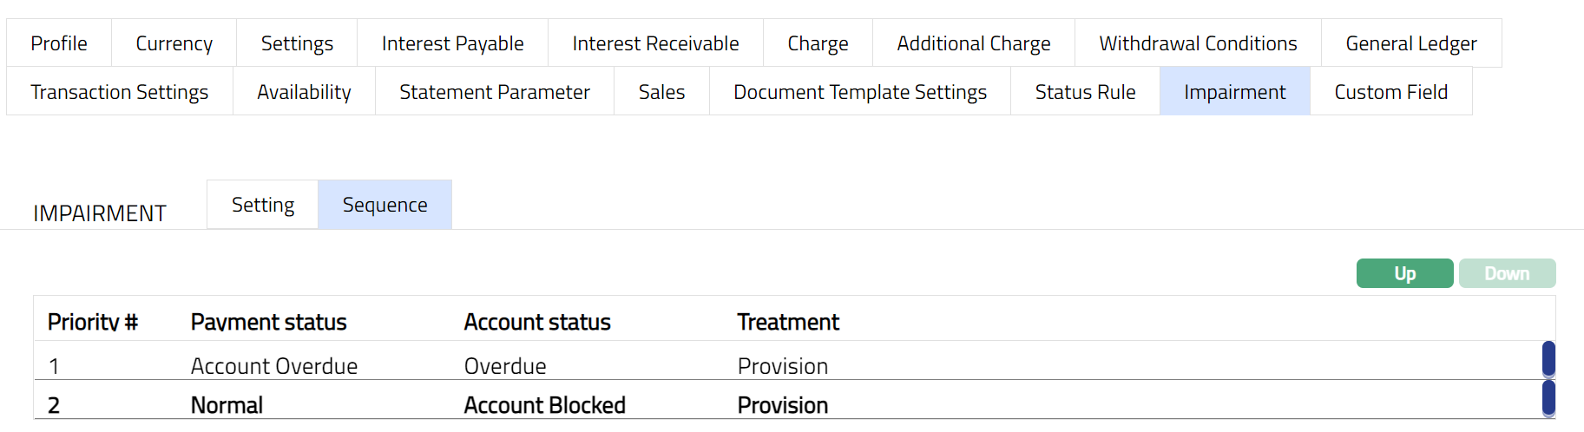Open Statement Parameter tab

click(x=495, y=92)
